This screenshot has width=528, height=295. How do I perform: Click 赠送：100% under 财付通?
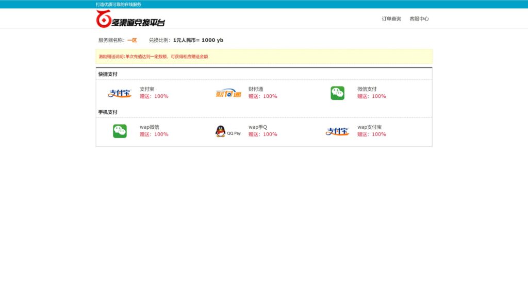click(262, 96)
